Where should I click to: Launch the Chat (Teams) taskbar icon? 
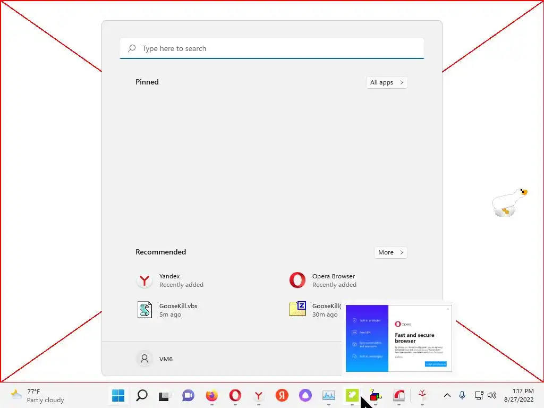pyautogui.click(x=188, y=395)
